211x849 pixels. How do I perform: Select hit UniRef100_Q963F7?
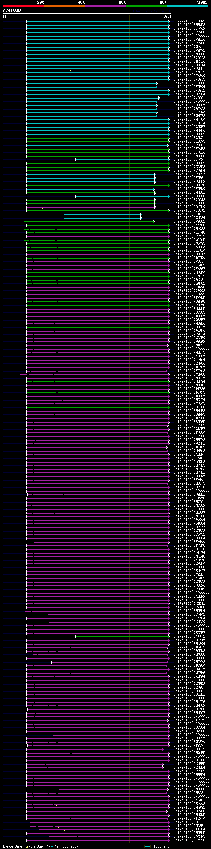click(189, 320)
